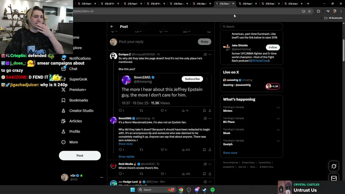Follow Jake Shields
Screen dimensions: 345x194
[x=273, y=47]
